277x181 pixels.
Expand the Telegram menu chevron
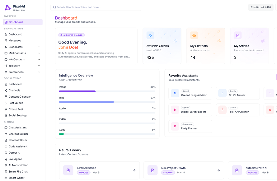pyautogui.click(x=39, y=66)
